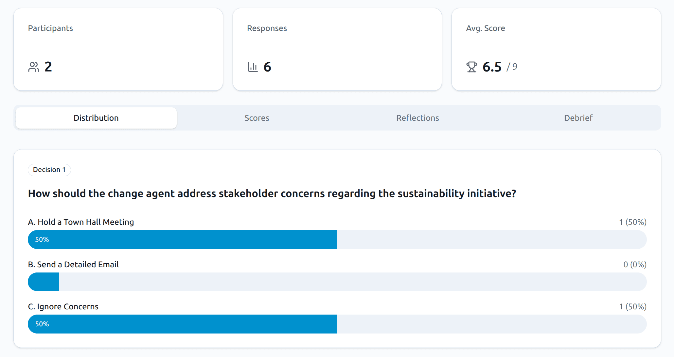Switch to the Scores tab
Screen dimensions: 674x357
(257, 118)
